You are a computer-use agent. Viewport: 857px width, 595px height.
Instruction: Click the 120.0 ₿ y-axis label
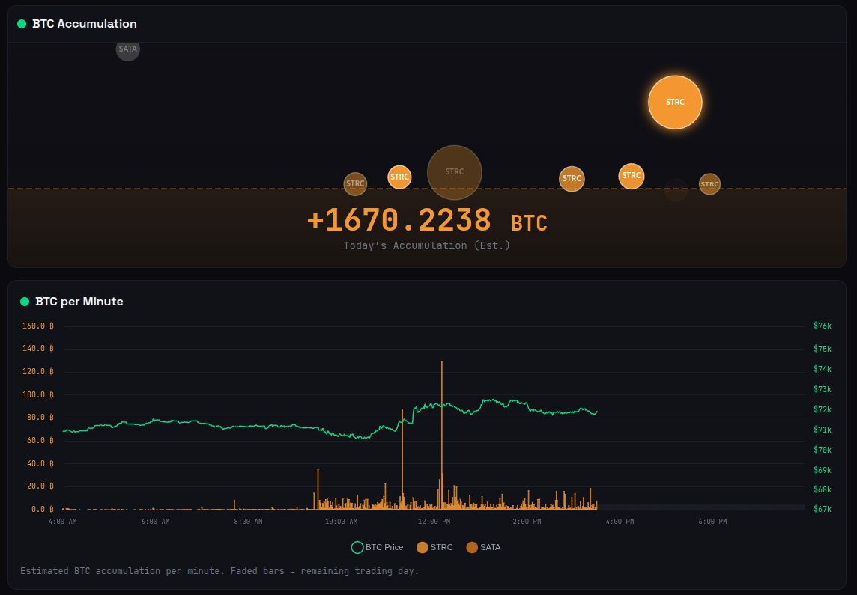(37, 371)
